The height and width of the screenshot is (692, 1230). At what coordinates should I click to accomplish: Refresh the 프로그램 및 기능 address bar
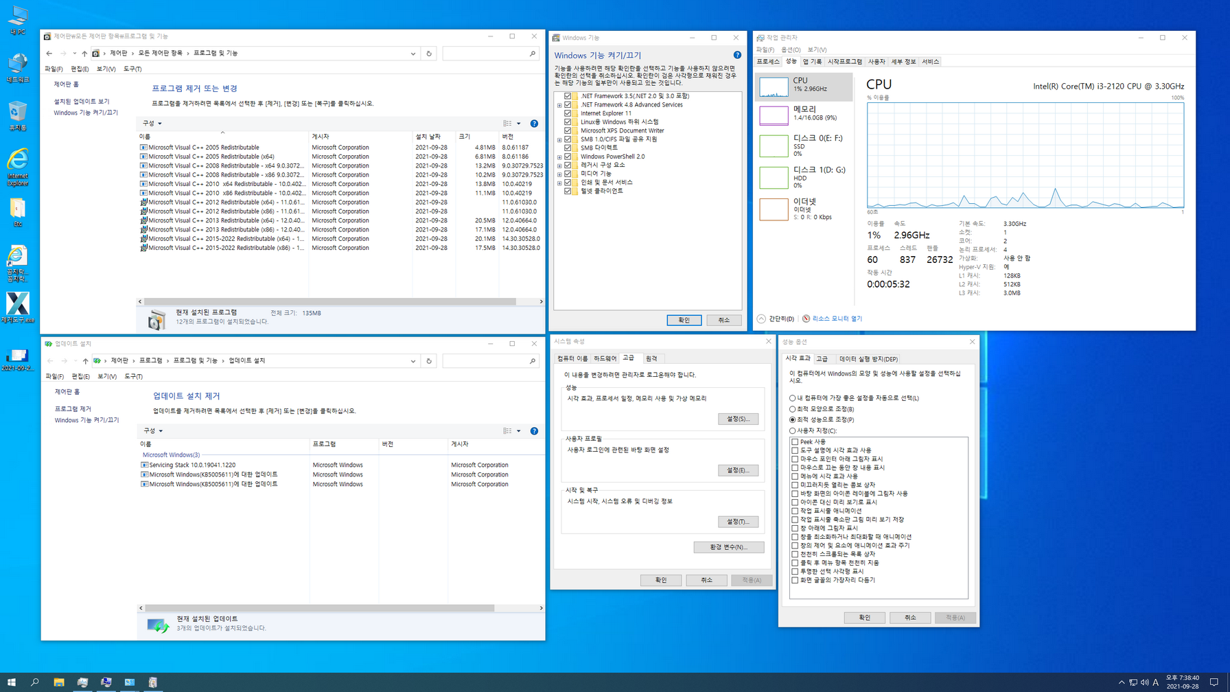429,54
